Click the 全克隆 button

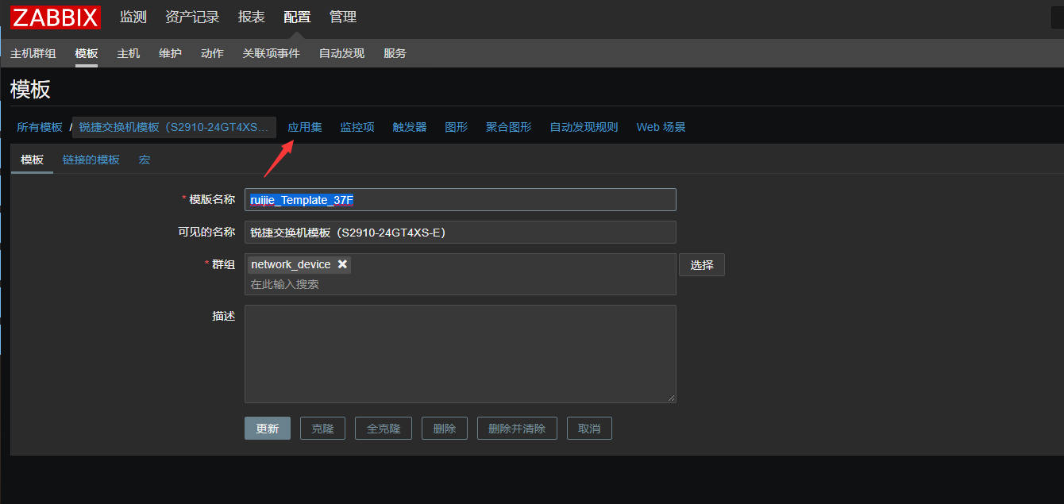point(384,429)
